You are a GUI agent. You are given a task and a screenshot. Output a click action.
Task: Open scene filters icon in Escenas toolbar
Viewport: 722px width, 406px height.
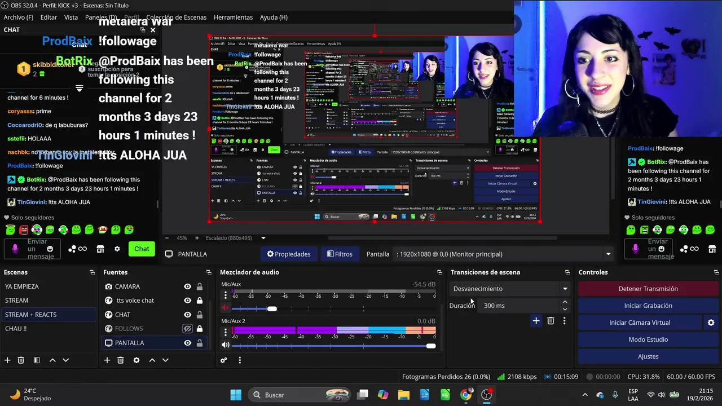(x=37, y=360)
